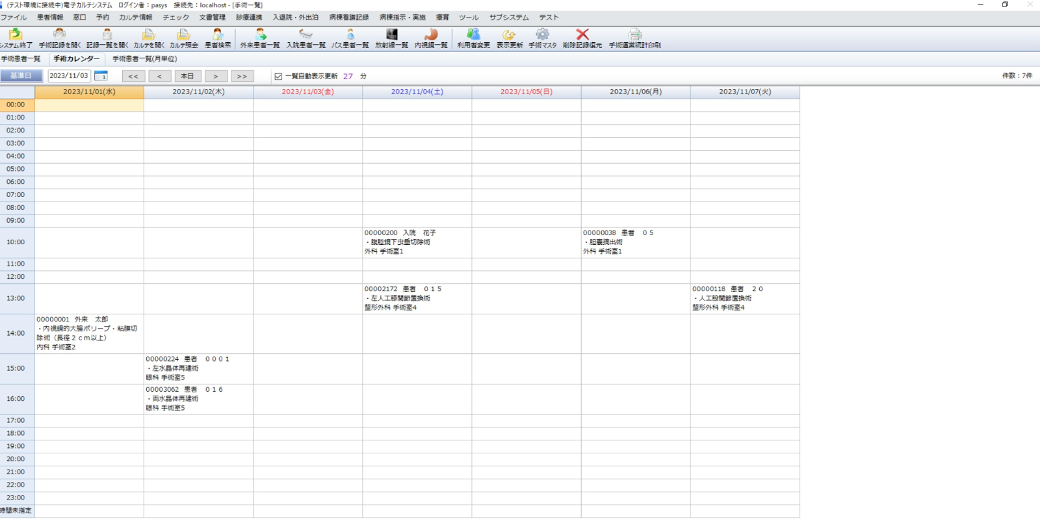Click the 基準日 date input field

[69, 76]
